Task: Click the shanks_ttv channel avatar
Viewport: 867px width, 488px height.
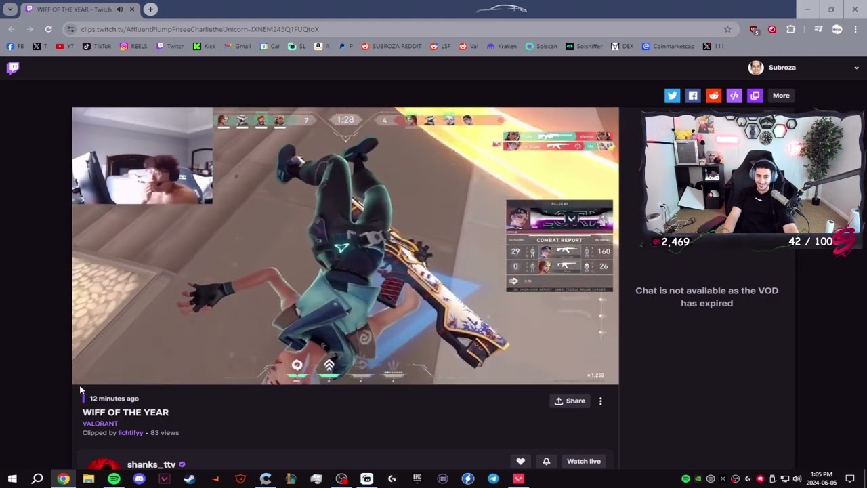Action: click(104, 464)
